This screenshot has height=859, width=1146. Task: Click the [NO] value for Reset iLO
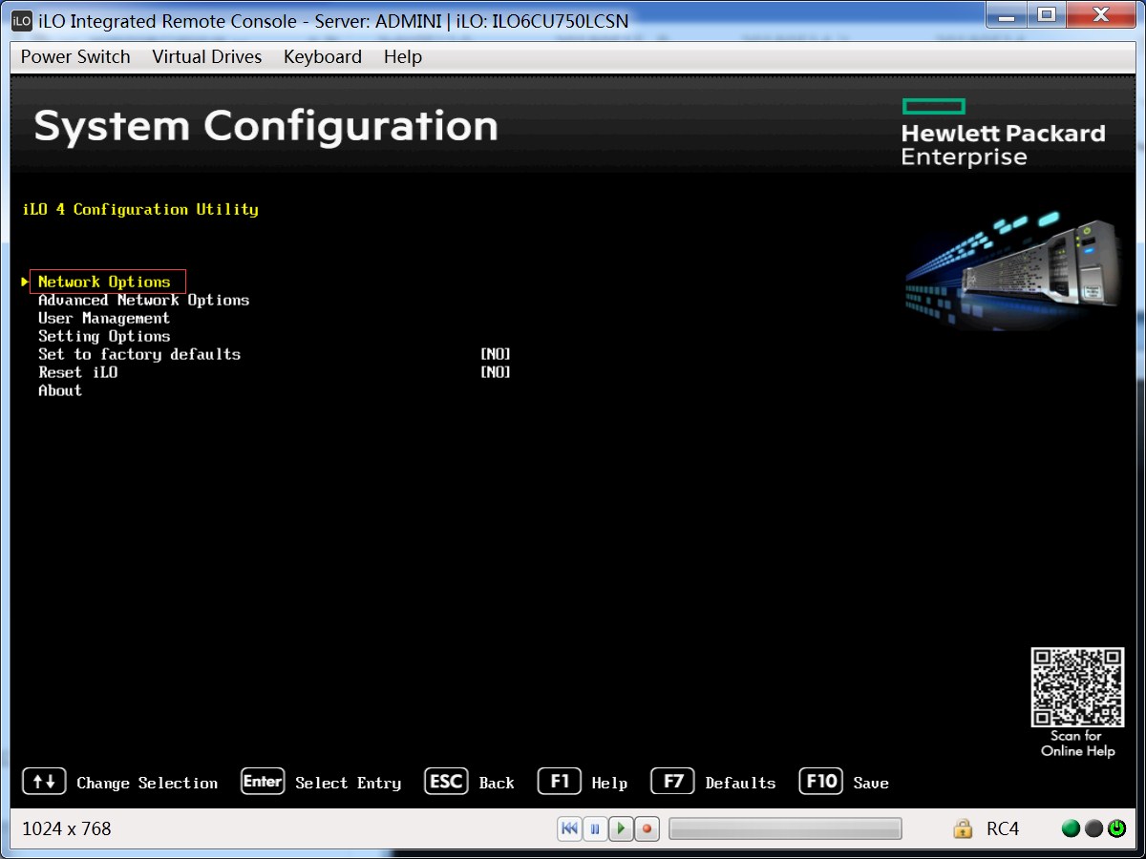[x=496, y=372]
